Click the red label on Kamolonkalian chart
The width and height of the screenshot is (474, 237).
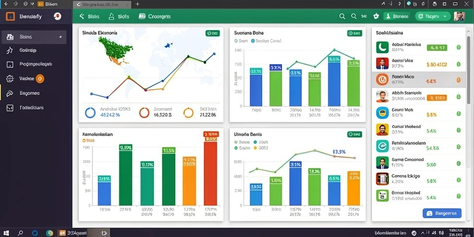211,137
